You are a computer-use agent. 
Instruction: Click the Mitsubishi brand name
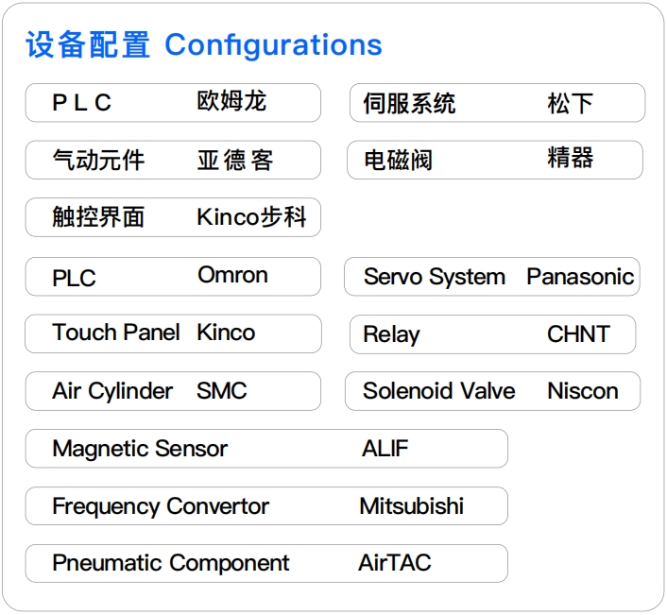[x=411, y=506]
